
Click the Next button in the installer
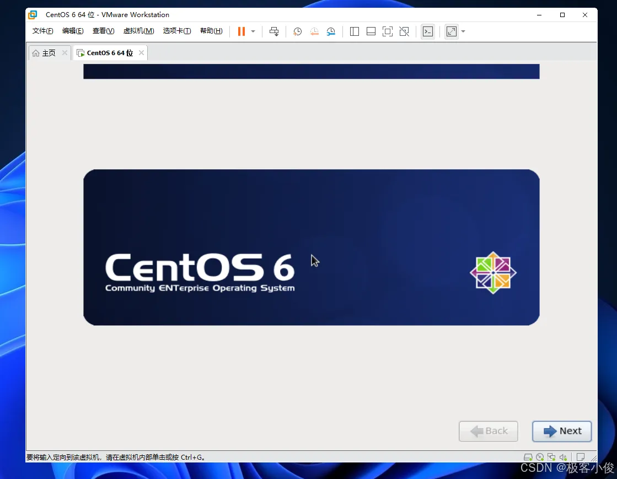pyautogui.click(x=562, y=431)
